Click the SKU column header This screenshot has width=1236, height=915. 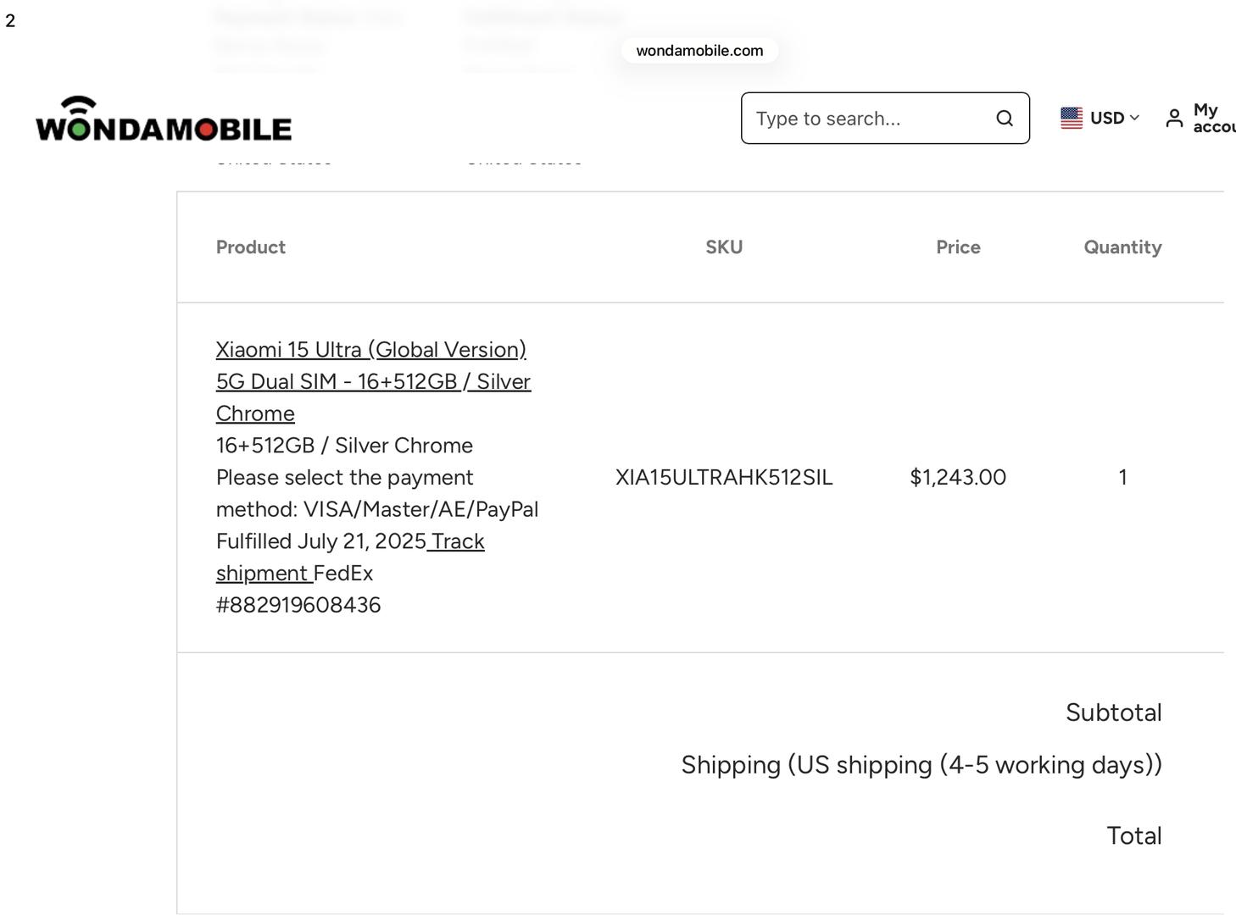coord(724,247)
